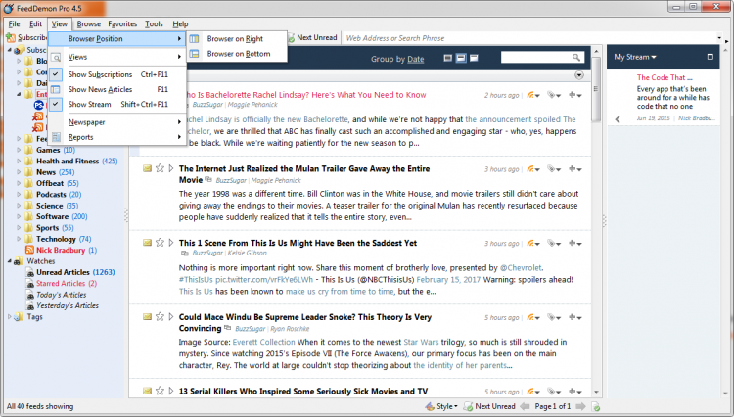This screenshot has width=734, height=417.
Task: Click the article list scrollbar thumb
Action: click(596, 89)
